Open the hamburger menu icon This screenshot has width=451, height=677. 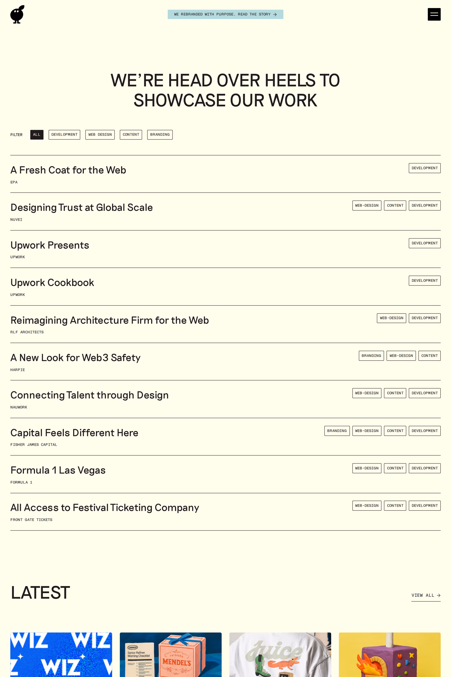click(434, 14)
